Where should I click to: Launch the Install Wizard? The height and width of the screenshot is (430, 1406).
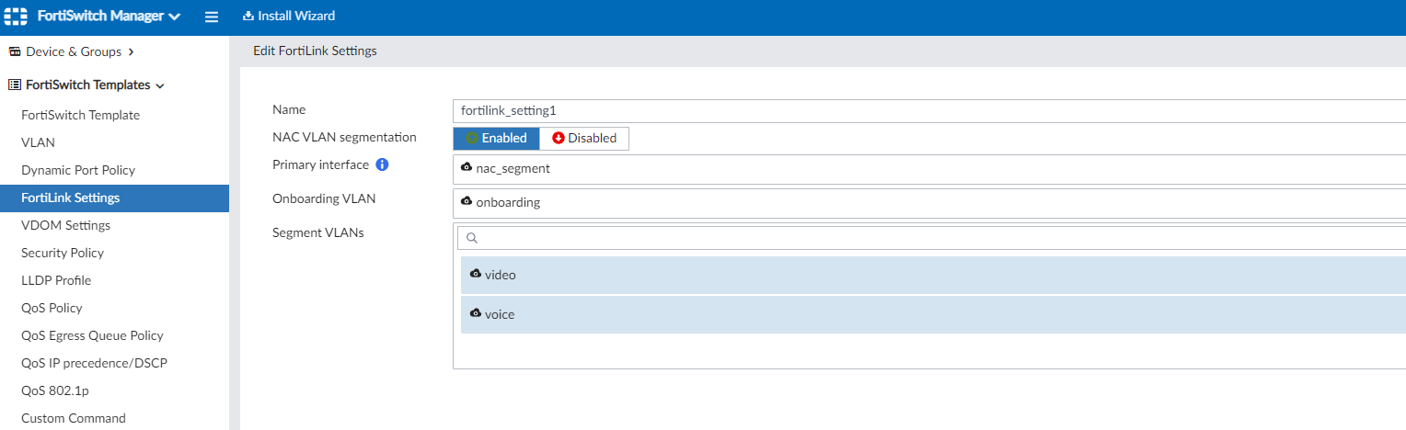point(289,16)
